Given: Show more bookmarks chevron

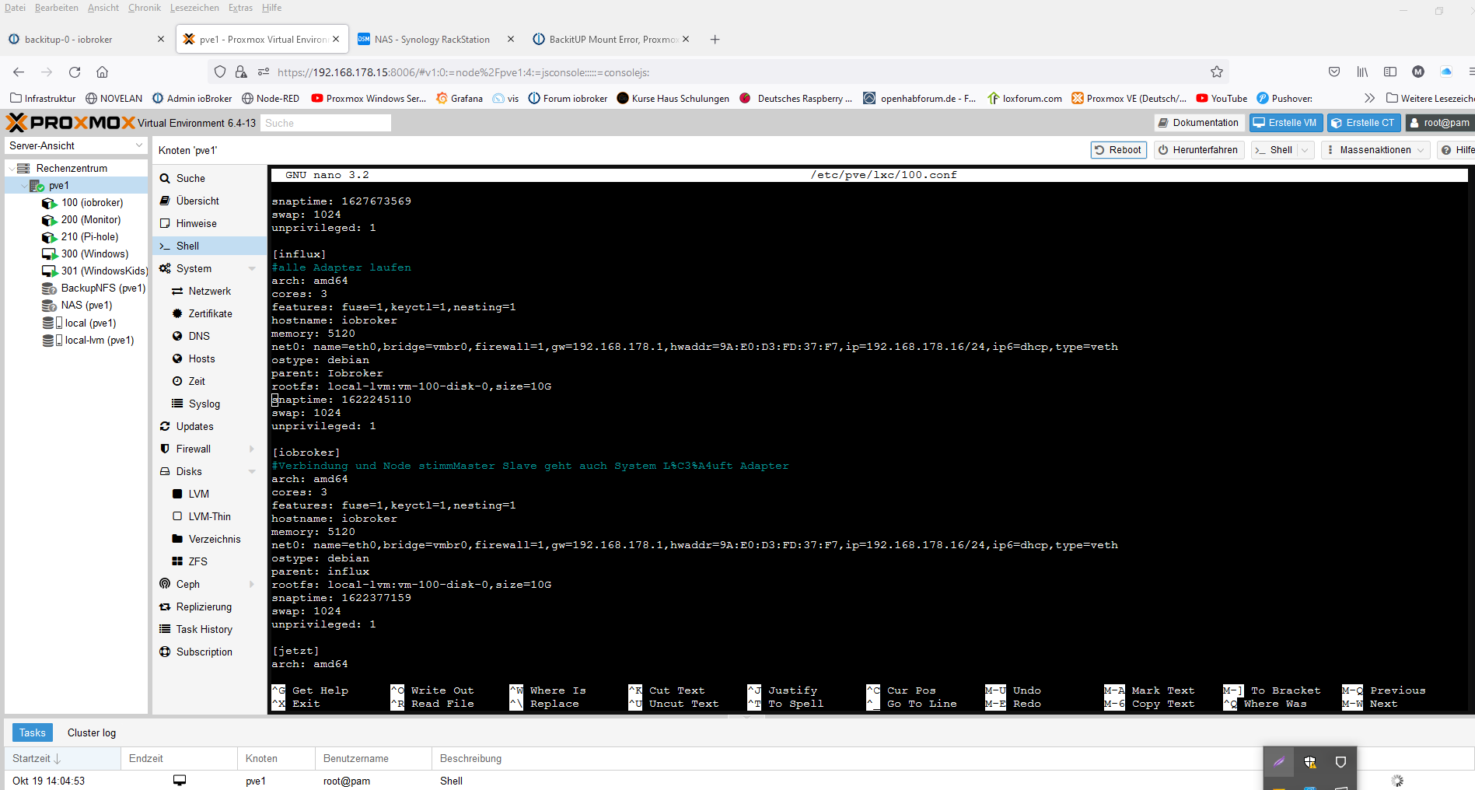Looking at the screenshot, I should point(1369,98).
